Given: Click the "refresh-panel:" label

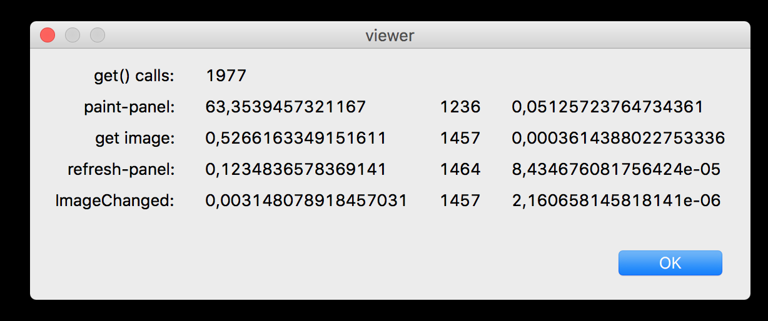Looking at the screenshot, I should tap(121, 169).
